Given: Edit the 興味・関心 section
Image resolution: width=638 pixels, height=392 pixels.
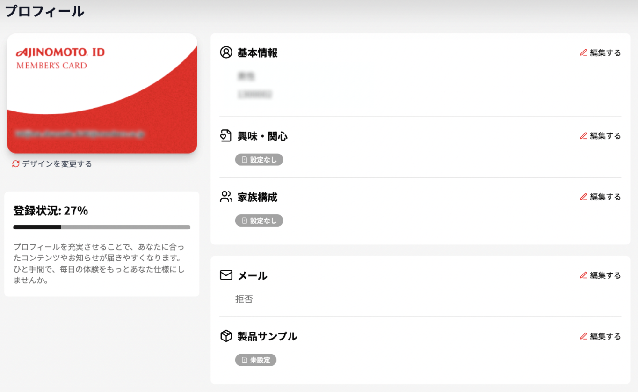Looking at the screenshot, I should click(601, 136).
